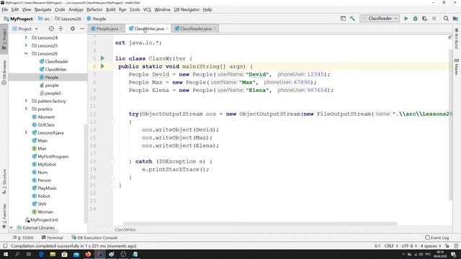Close the ClassWriter.java tab

pyautogui.click(x=167, y=29)
